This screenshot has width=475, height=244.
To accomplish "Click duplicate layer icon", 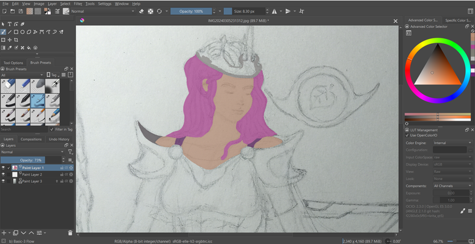I will pyautogui.click(x=15, y=233).
